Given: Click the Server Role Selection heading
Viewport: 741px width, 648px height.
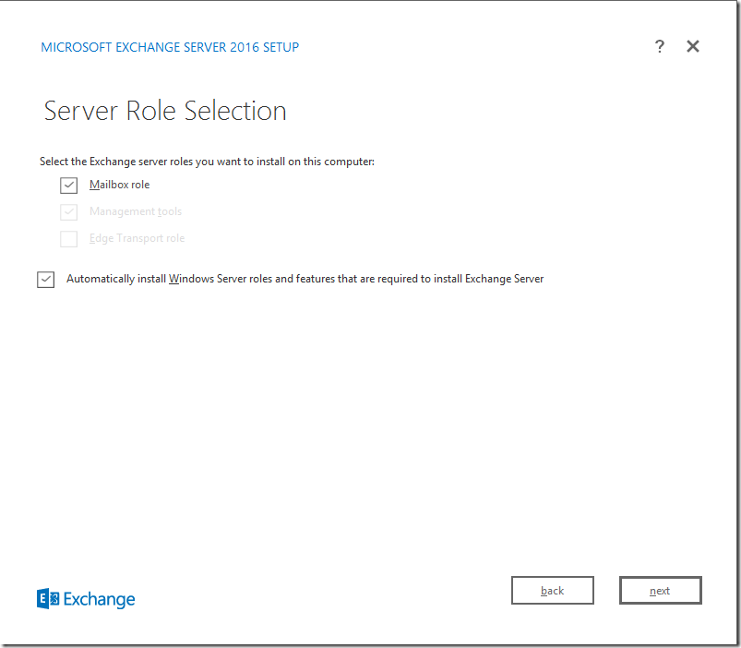Looking at the screenshot, I should 165,111.
